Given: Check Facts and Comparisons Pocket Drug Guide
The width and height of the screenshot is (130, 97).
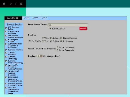Looking at the screenshot, I should (x=6, y=88).
